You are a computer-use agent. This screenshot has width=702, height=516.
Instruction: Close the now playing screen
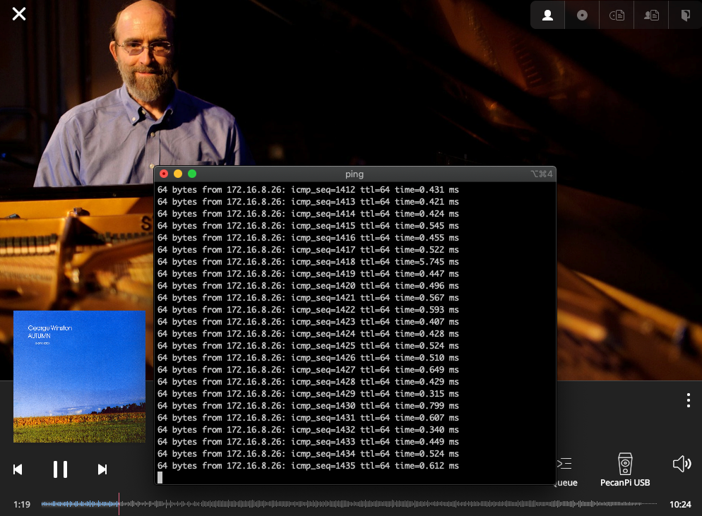pyautogui.click(x=19, y=14)
